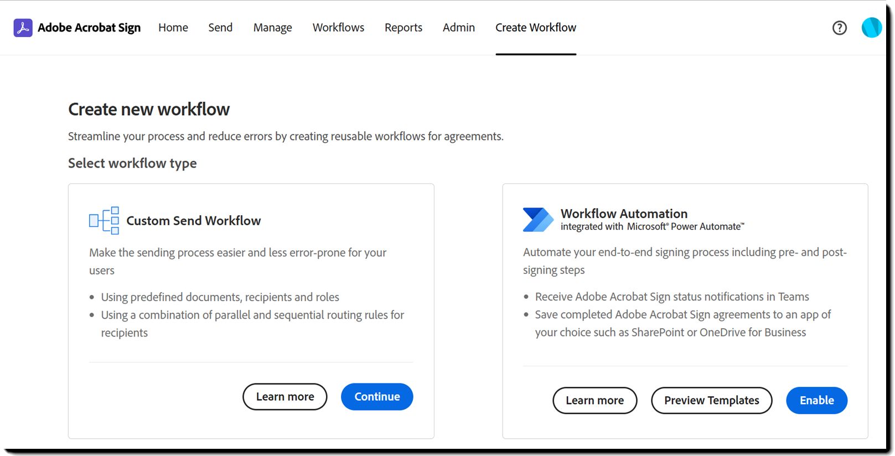Click the Adobe Acrobat Sign title text
The image size is (895, 456).
click(89, 28)
